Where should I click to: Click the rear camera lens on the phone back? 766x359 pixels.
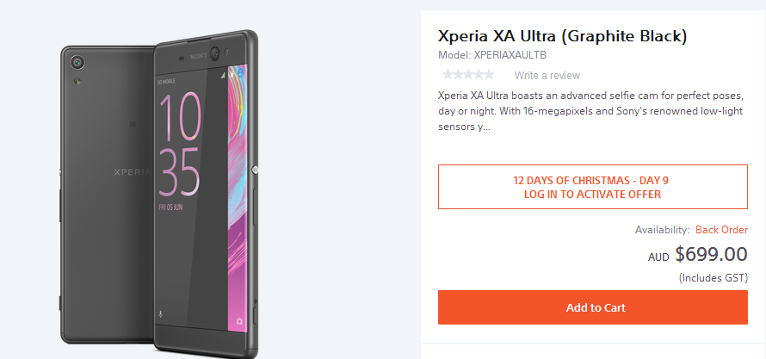[x=77, y=62]
